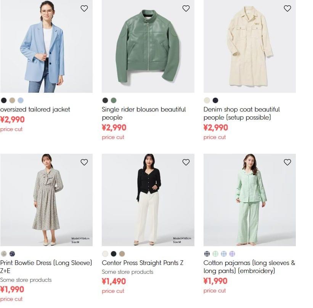View the Cotton pajamas model photo
Viewport: 313px width, 308px height.
(x=250, y=200)
